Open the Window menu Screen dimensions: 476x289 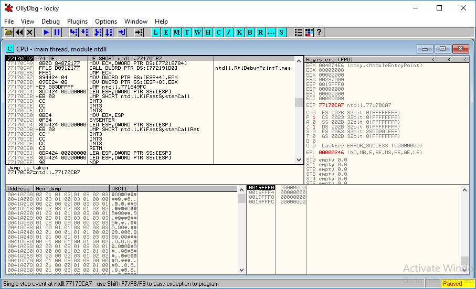click(x=136, y=22)
